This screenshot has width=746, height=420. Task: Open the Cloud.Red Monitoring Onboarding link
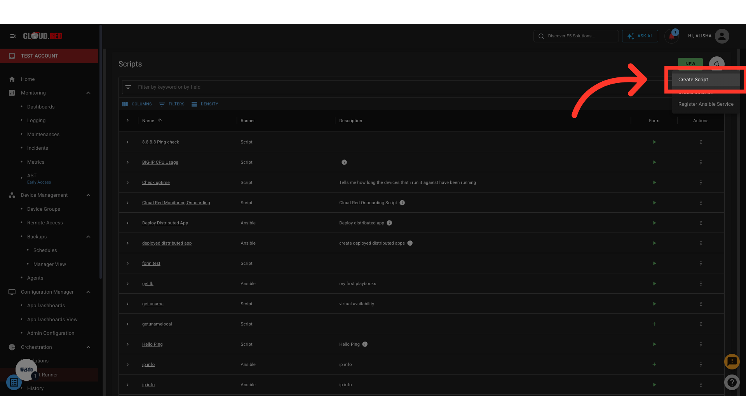point(176,203)
